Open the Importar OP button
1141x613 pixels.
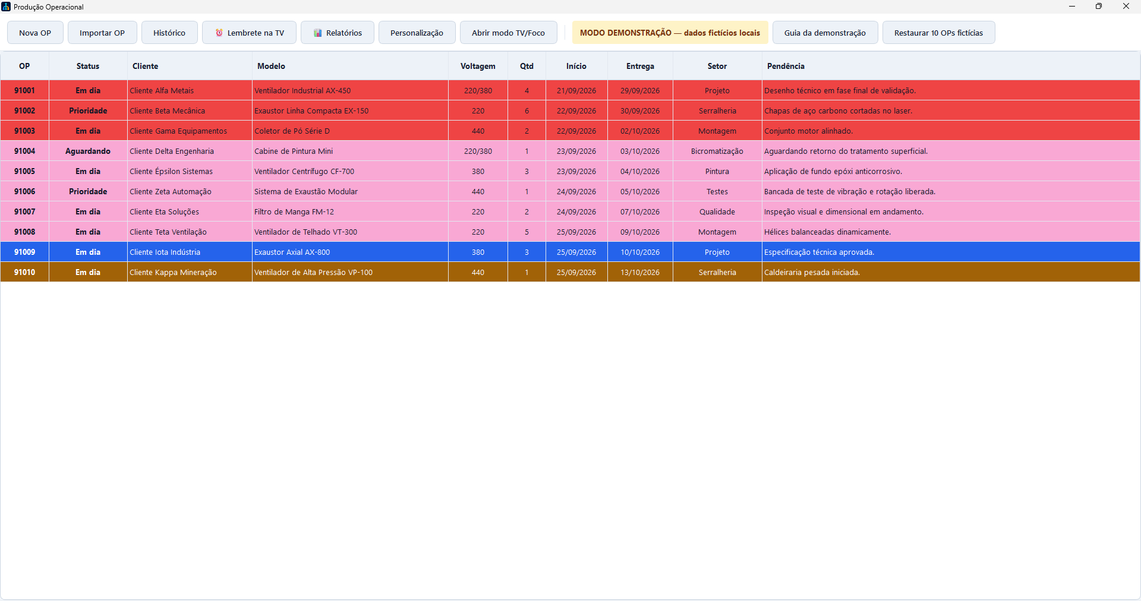(x=102, y=33)
